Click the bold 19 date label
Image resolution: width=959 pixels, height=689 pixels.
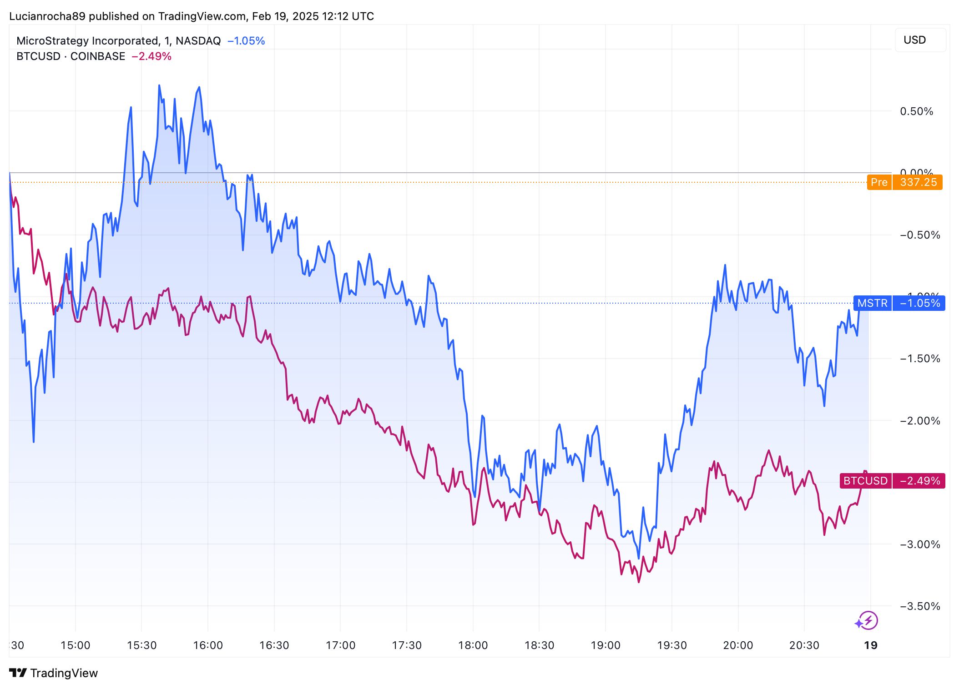(x=871, y=645)
